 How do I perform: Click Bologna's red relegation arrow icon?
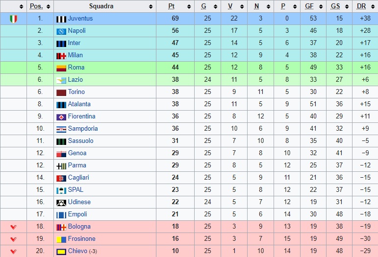tap(14, 227)
